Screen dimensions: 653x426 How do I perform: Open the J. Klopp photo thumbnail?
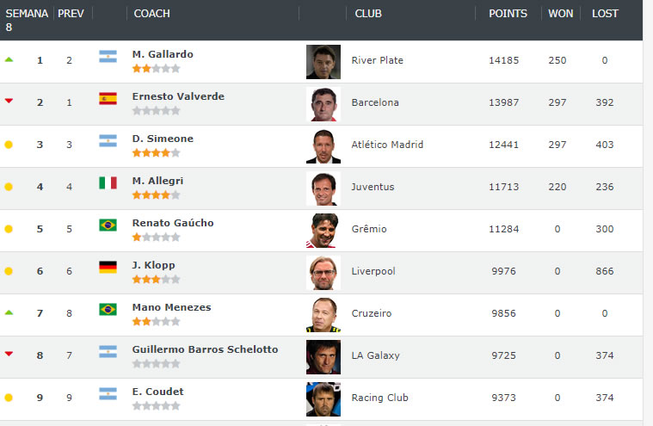point(323,273)
